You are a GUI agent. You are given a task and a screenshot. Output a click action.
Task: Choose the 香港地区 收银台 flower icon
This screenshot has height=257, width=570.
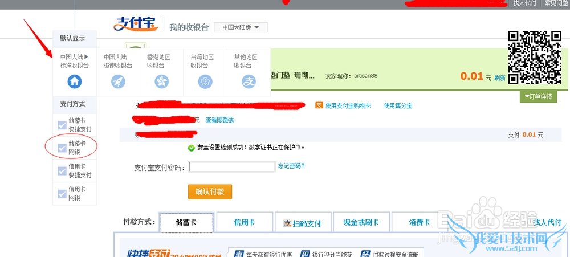click(x=162, y=81)
